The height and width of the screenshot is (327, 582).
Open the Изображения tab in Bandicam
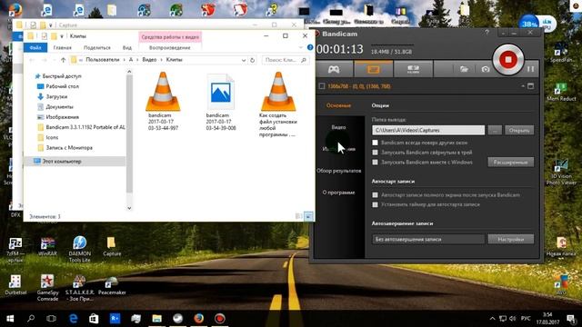(338, 149)
